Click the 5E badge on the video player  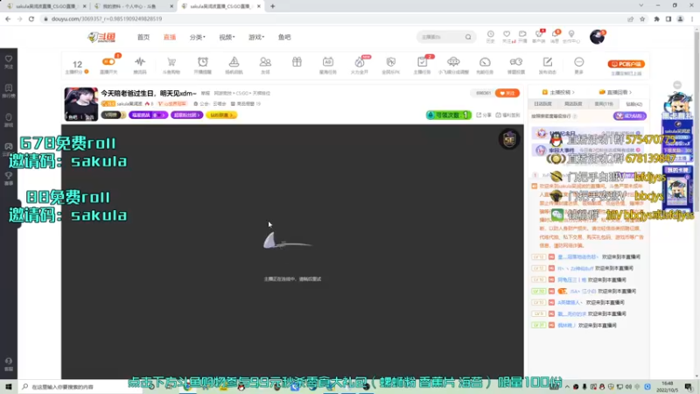tap(509, 140)
